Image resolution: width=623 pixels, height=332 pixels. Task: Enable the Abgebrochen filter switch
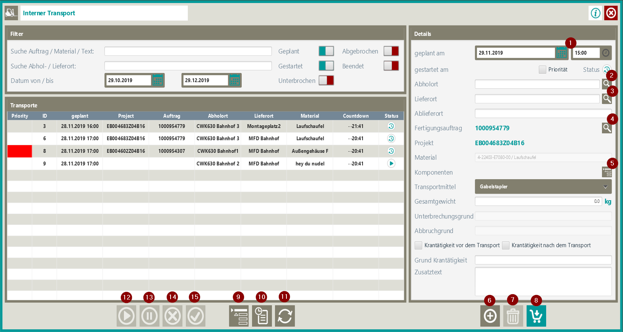[x=391, y=51]
